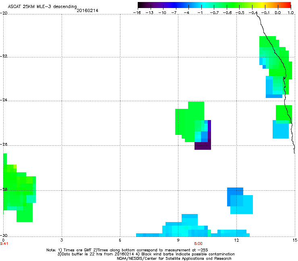Image resolution: width=298 pixels, height=261 pixels.
Task: Click the red '9:41' time stamp
Action: (x=4, y=244)
